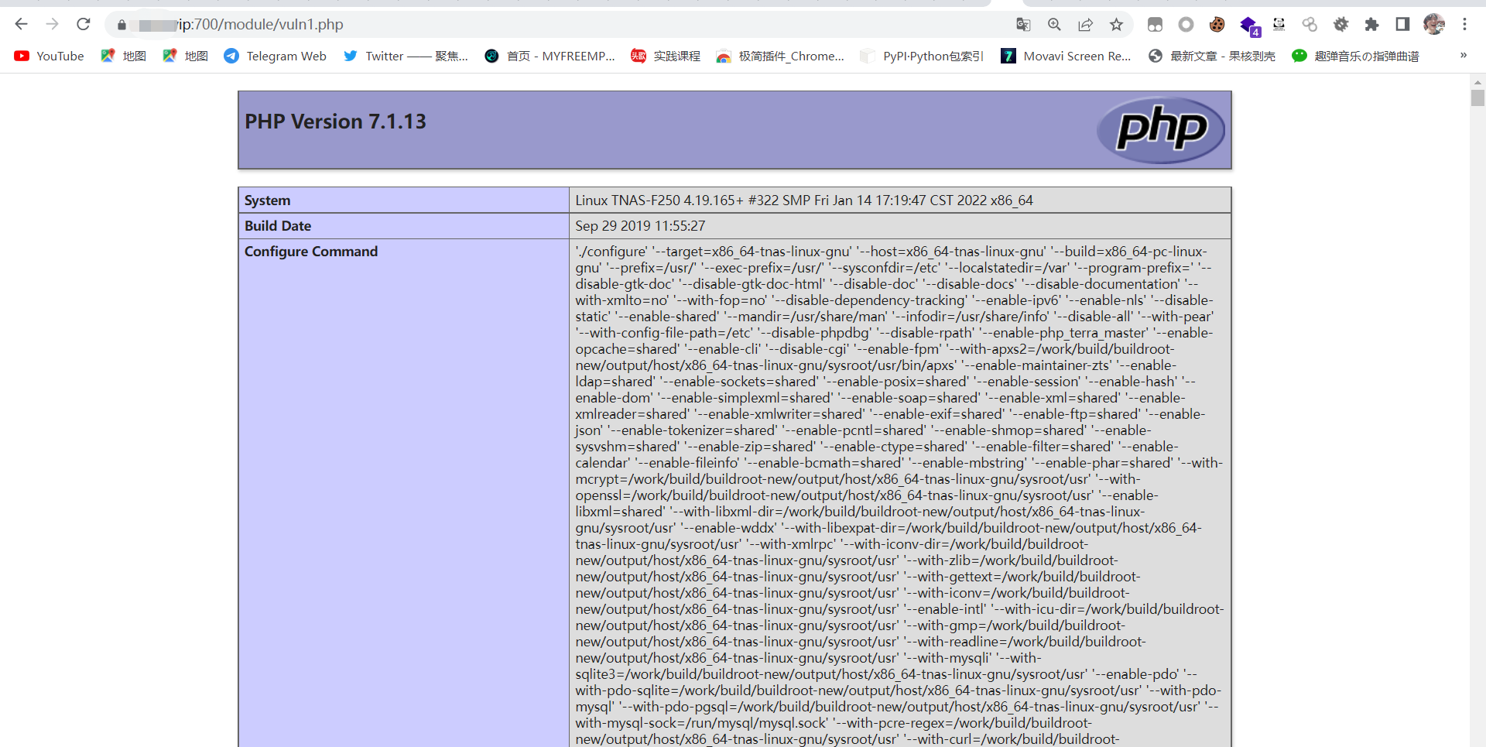The height and width of the screenshot is (747, 1486).
Task: Share this page icon
Action: 1085,25
